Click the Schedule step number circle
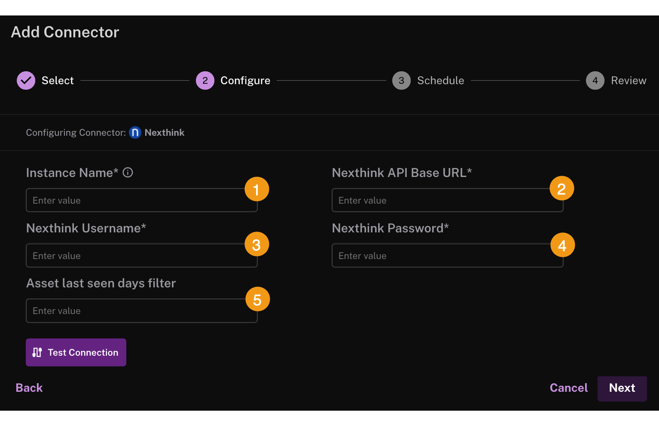Viewport: 659px width, 427px height. tap(401, 80)
